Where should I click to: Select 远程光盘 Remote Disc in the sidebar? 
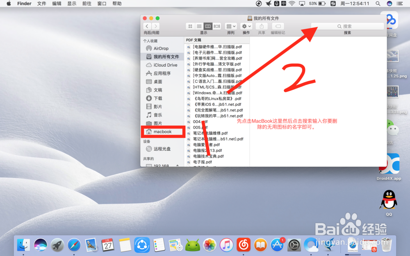pyautogui.click(x=162, y=149)
